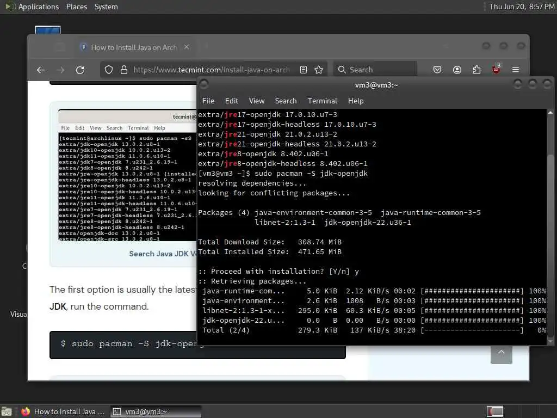Click the Search Java JDK screenshot thumbnail

[x=127, y=175]
